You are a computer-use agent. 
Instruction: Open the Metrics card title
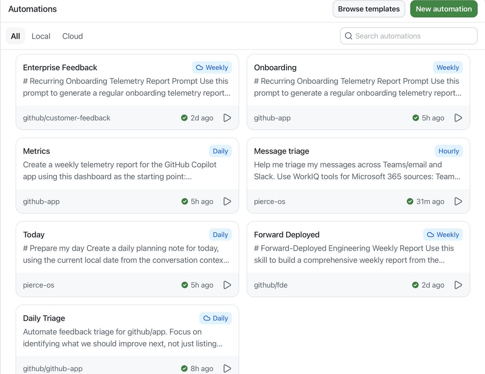(x=36, y=151)
